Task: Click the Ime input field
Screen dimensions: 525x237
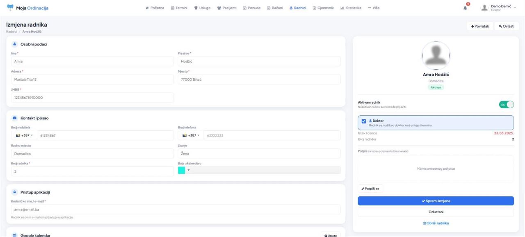Action: click(x=92, y=61)
